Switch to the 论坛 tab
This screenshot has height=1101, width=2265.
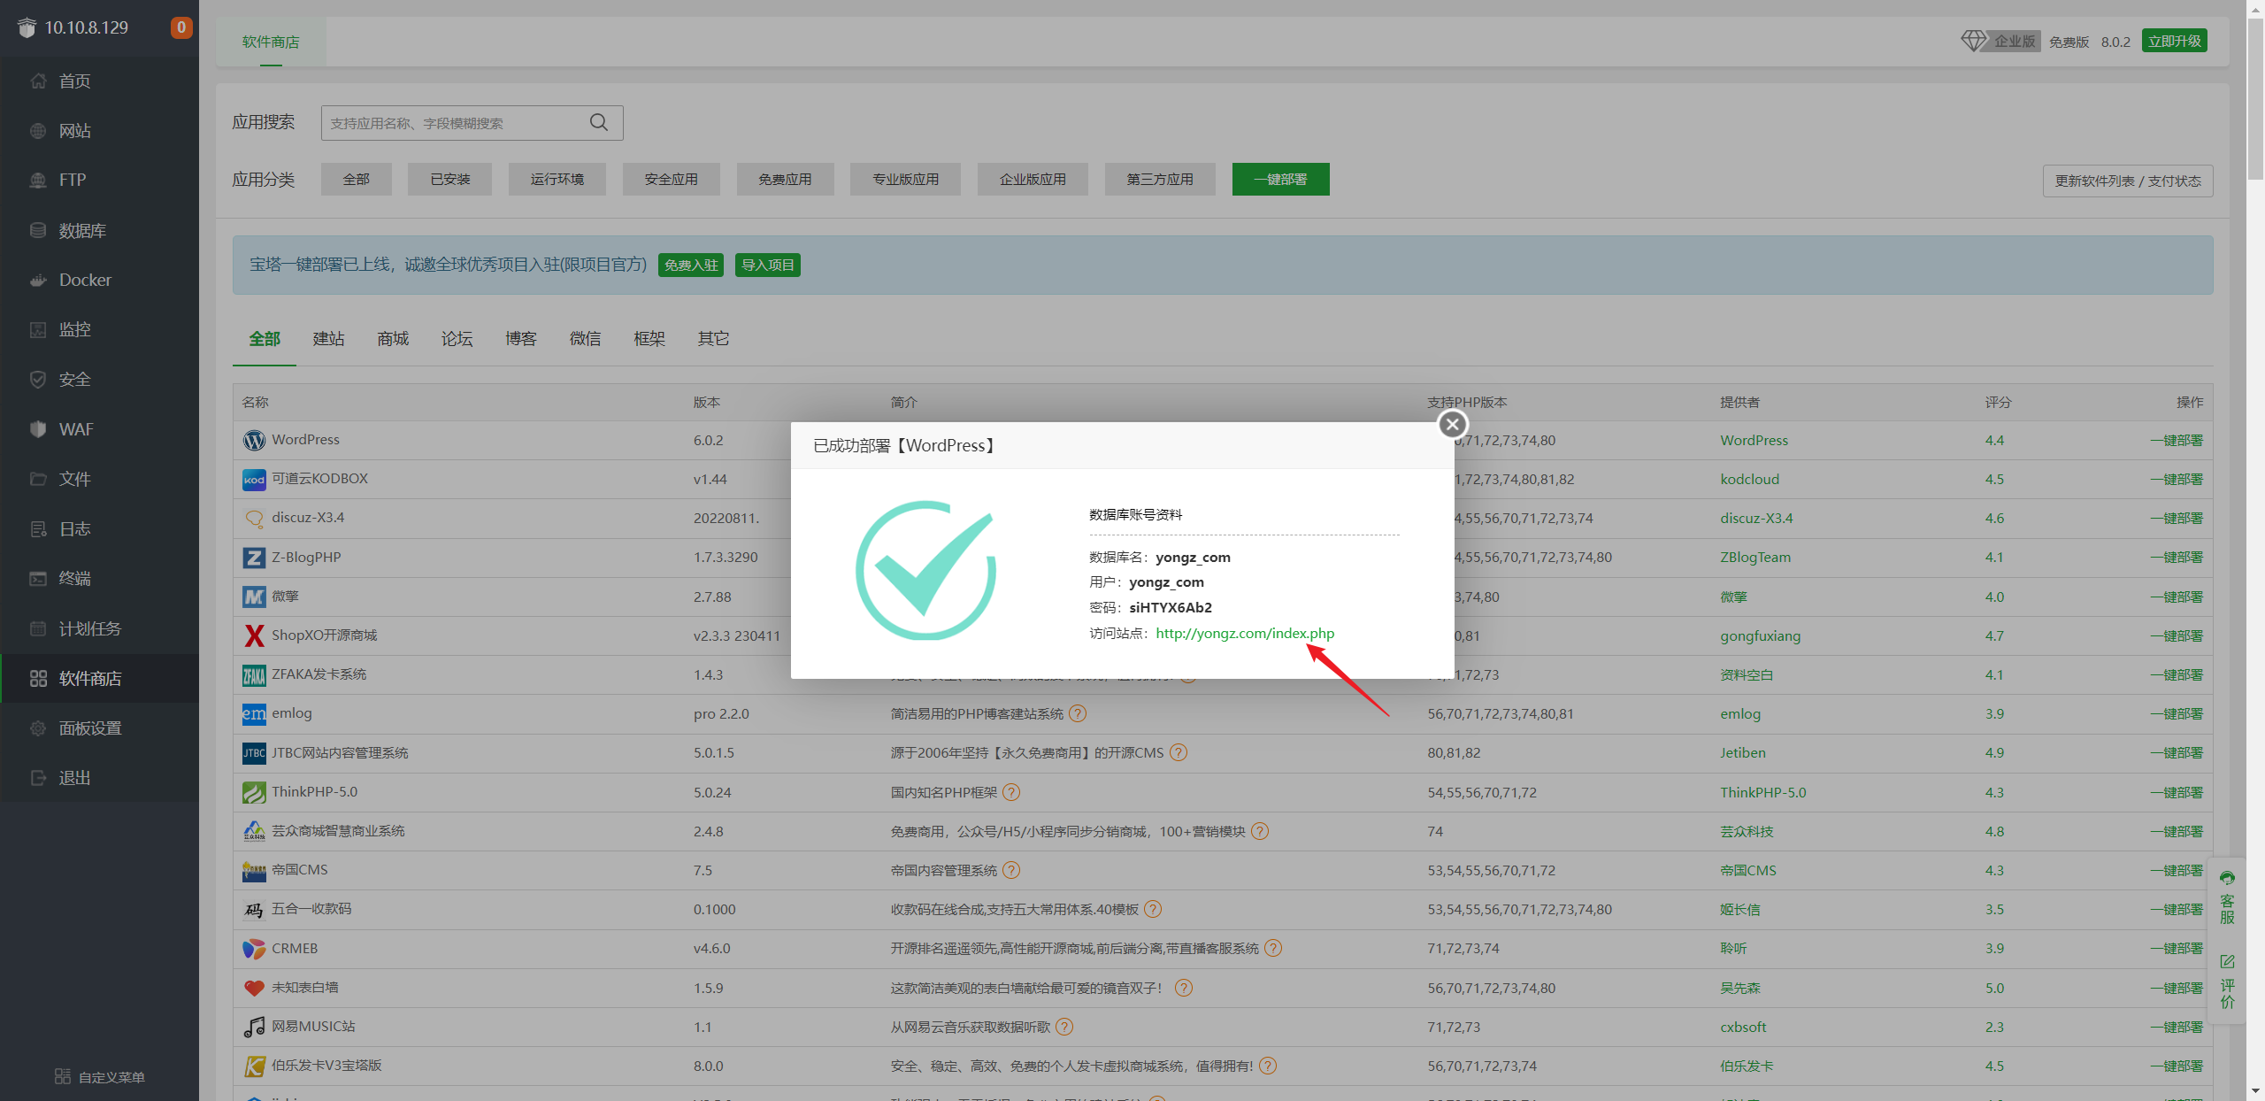[457, 339]
